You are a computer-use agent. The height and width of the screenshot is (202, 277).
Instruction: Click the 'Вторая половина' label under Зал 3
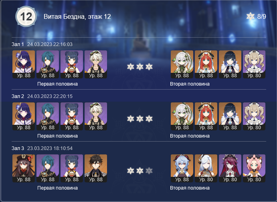click(x=190, y=188)
